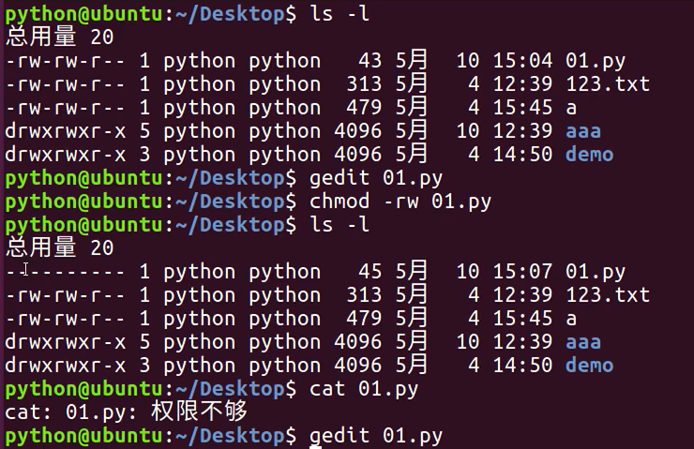Click the file size '43' of 01.py

click(370, 61)
